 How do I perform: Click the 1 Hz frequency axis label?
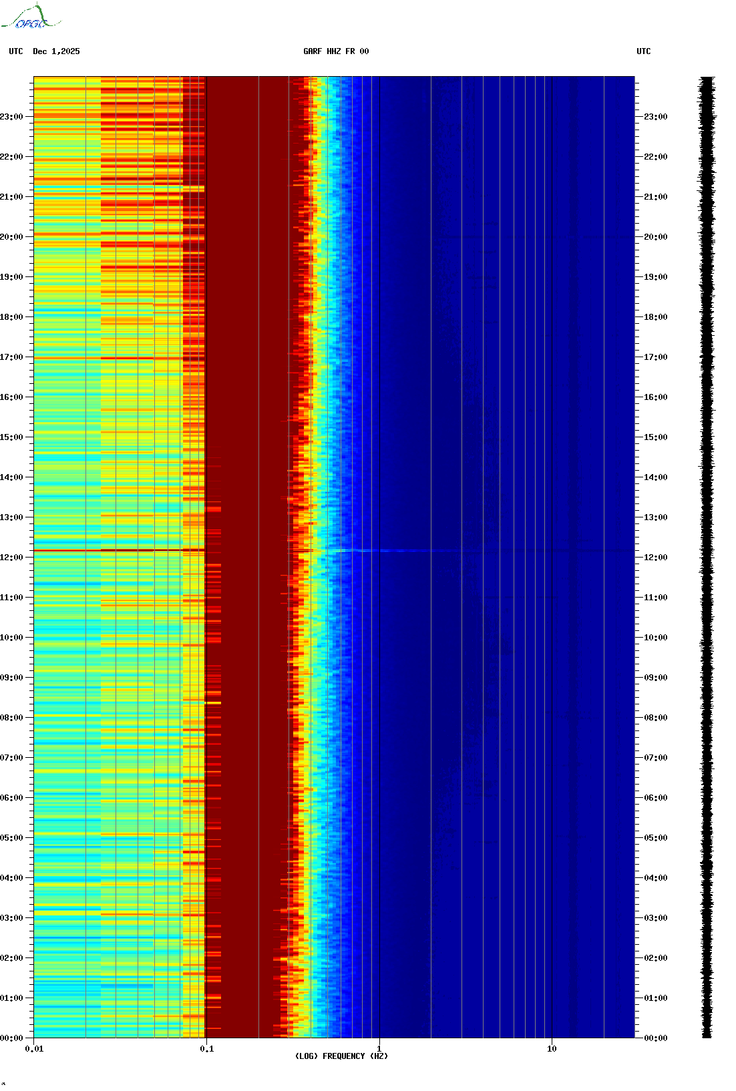tap(379, 1049)
